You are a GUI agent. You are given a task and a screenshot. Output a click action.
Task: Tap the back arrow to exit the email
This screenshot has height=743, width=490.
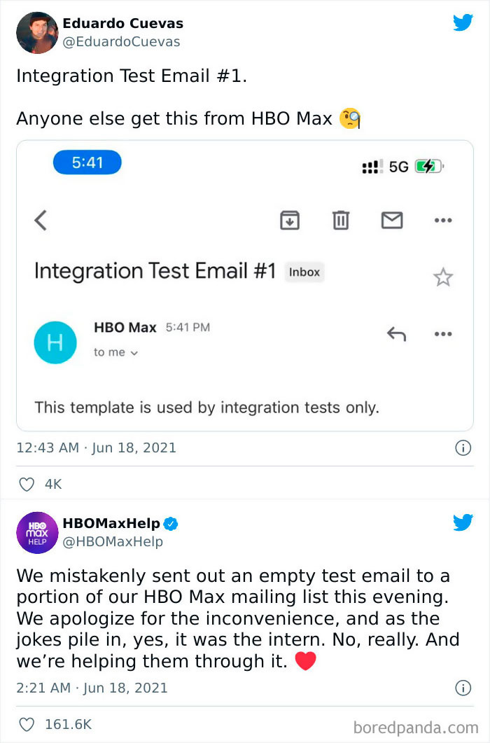pos(41,220)
